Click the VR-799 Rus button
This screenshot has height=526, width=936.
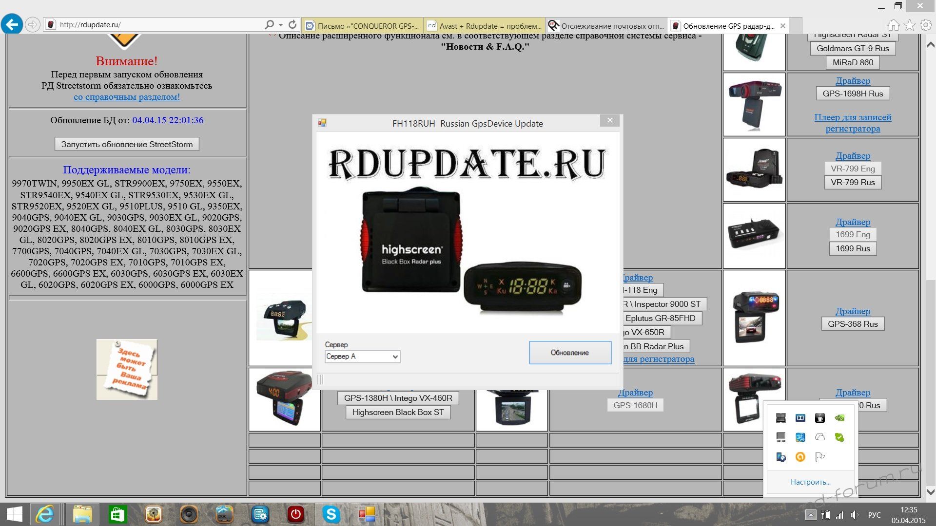click(x=853, y=182)
